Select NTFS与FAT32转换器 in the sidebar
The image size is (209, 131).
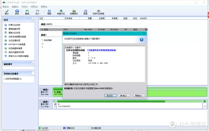(x=17, y=44)
